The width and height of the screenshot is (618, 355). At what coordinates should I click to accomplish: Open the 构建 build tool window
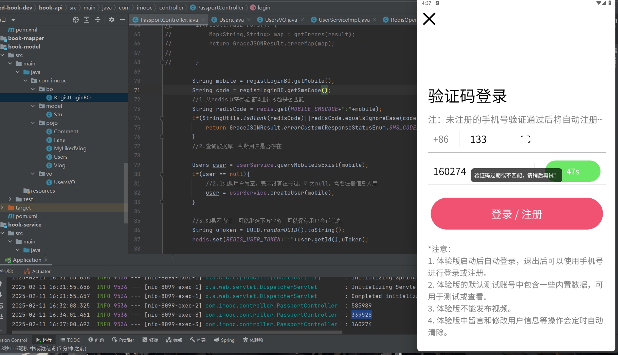198,340
